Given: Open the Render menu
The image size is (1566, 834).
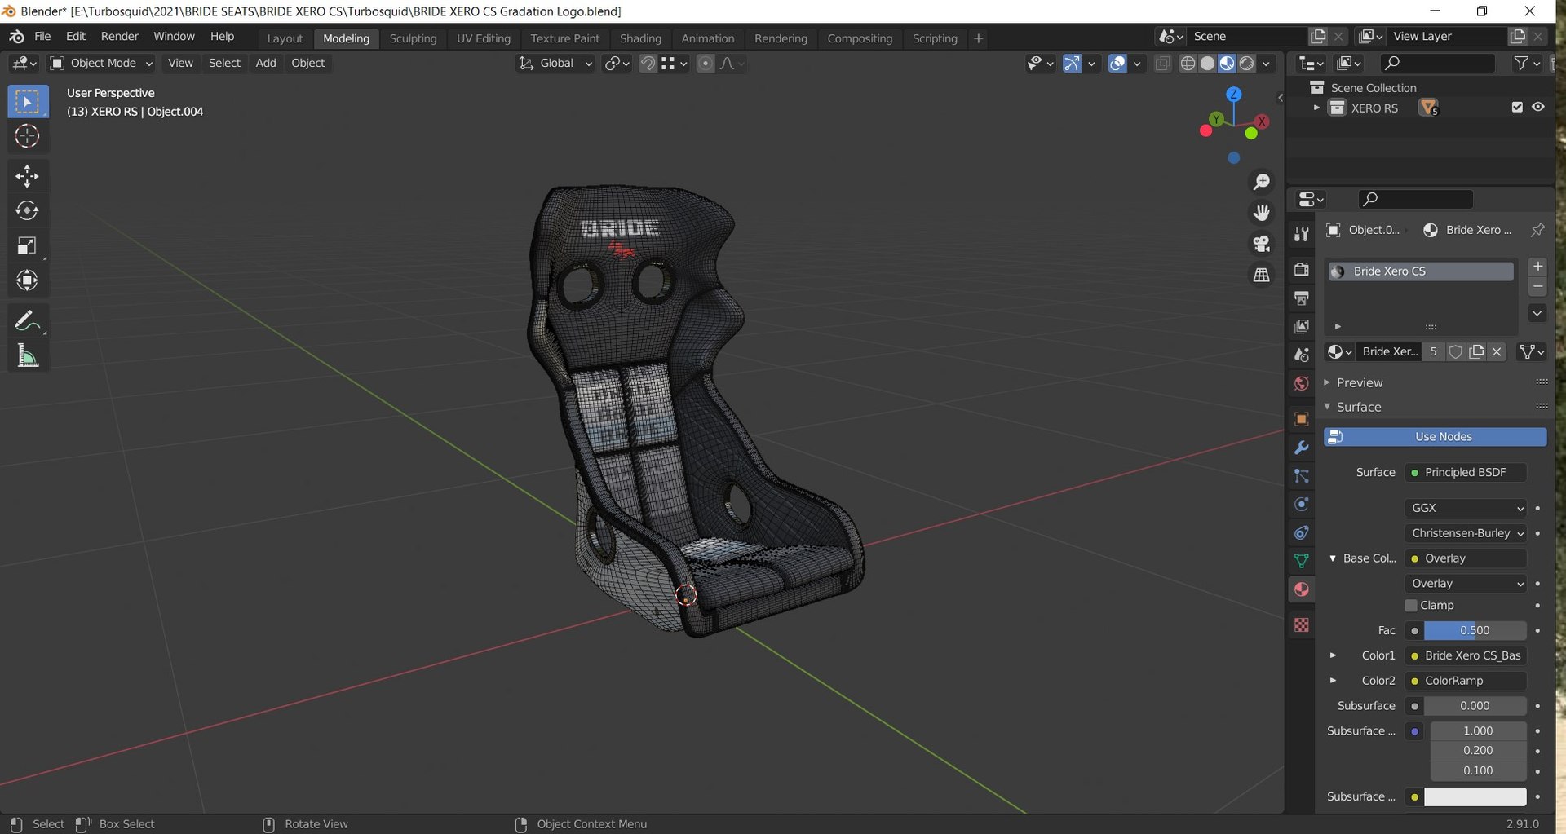Looking at the screenshot, I should coord(120,37).
